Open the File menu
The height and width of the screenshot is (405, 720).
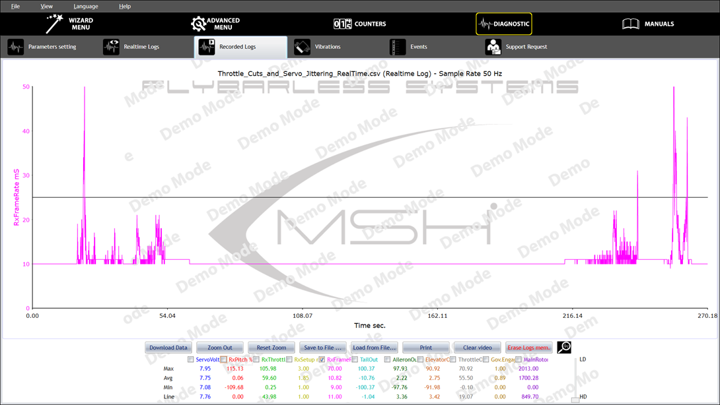point(15,6)
